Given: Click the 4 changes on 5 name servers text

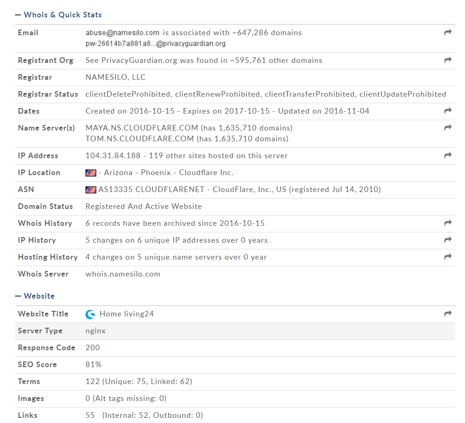Looking at the screenshot, I should point(176,257).
